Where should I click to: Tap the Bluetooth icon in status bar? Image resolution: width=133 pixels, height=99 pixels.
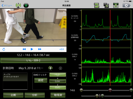pos(124,1)
